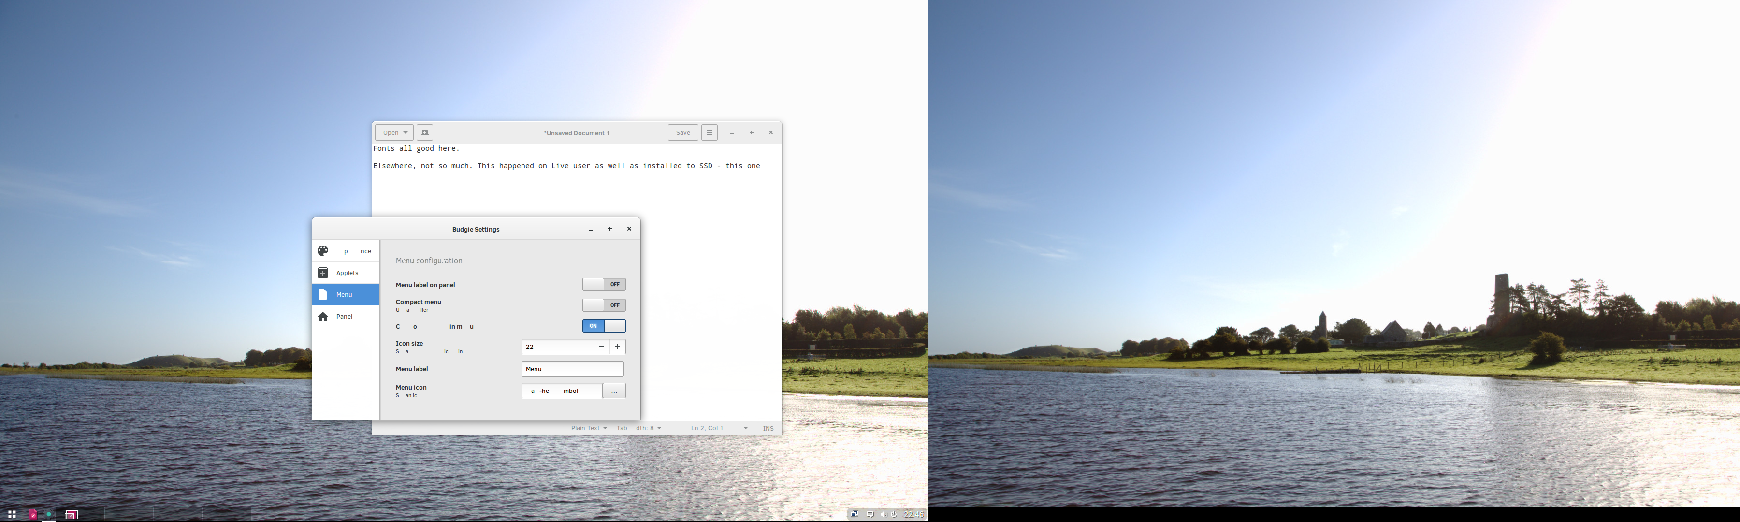Open the notifications icon in the system tray
The width and height of the screenshot is (1740, 522).
(870, 515)
